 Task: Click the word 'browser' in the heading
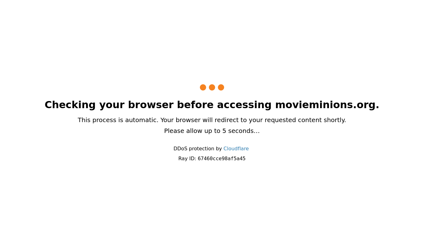pos(150,105)
